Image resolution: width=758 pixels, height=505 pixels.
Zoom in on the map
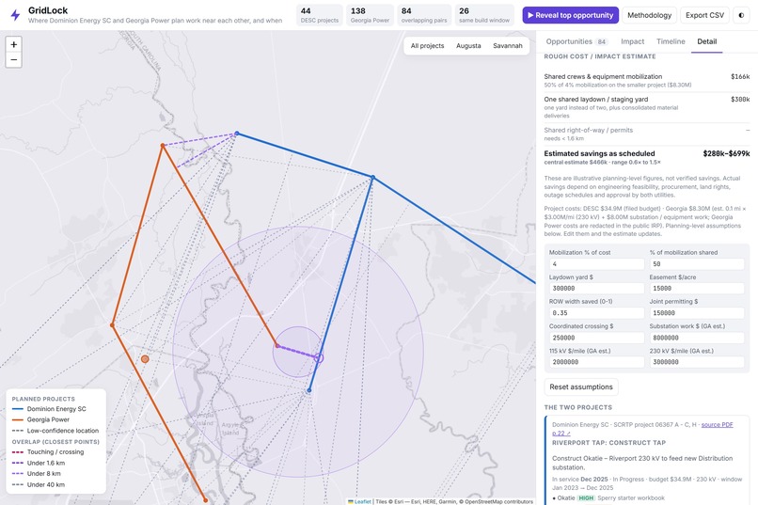pos(13,44)
